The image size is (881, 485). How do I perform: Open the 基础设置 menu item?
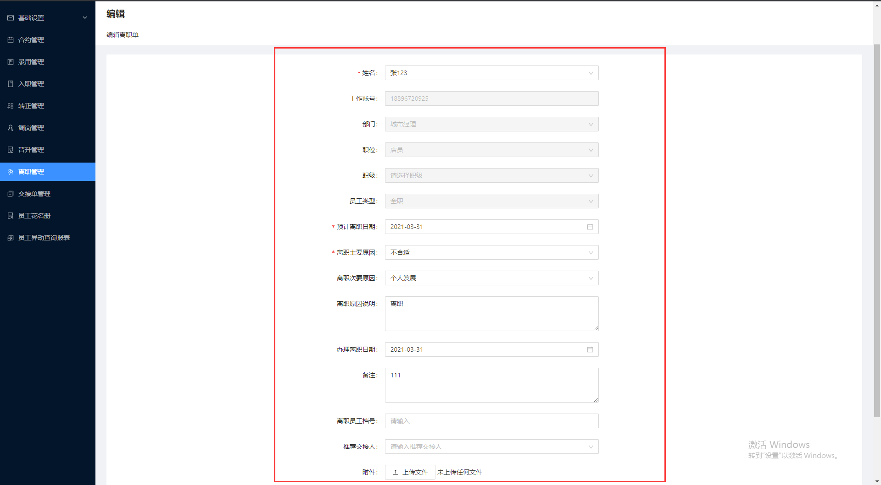click(x=48, y=18)
